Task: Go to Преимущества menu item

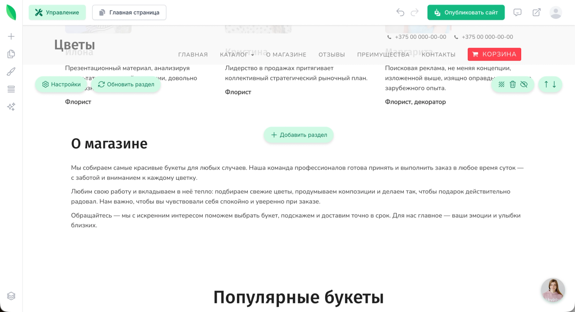Action: pyautogui.click(x=383, y=55)
